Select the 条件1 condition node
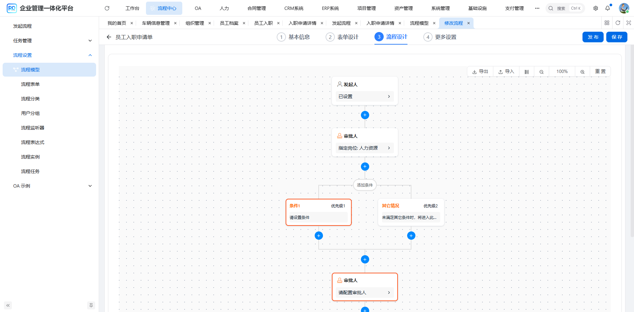 [319, 212]
